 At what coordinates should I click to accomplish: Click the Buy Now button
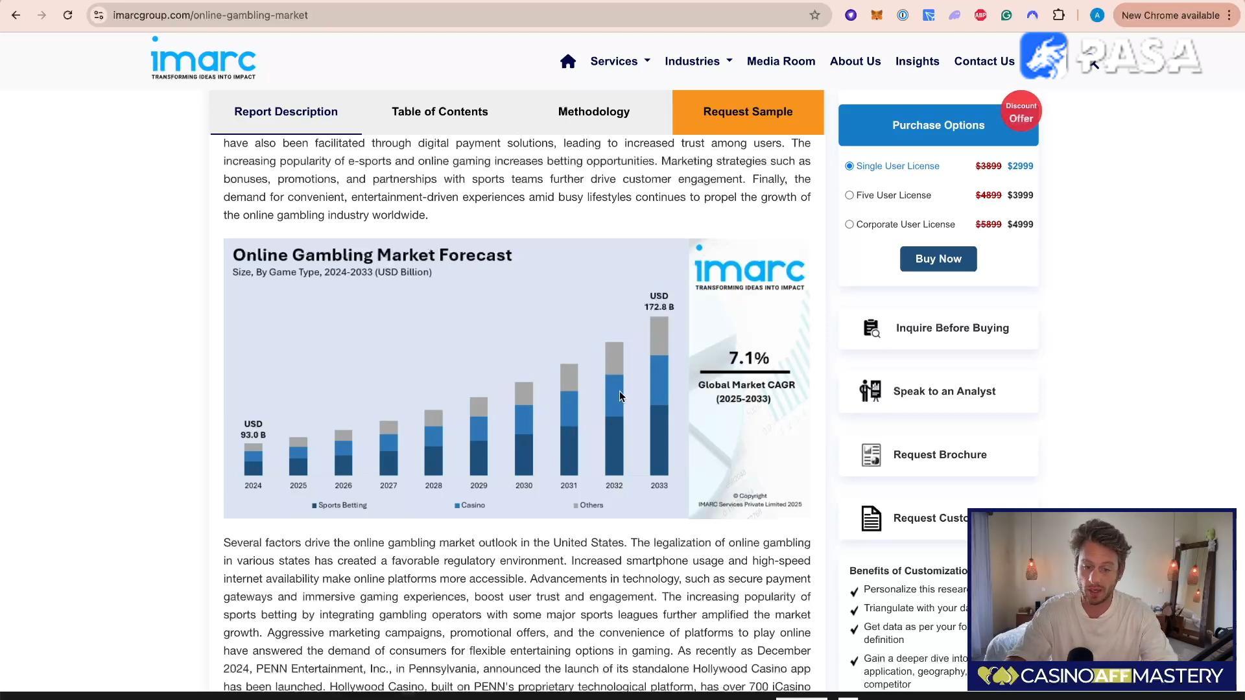point(938,259)
